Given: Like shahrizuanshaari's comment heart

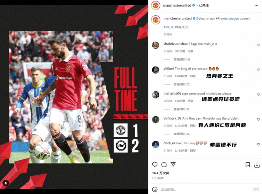Looking at the screenshot, I should 258,45.
